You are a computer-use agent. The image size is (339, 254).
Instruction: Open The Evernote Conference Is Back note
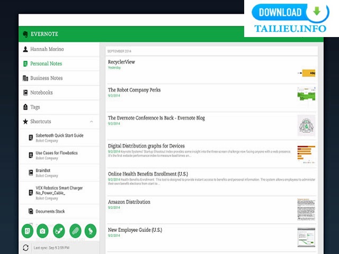click(x=211, y=126)
